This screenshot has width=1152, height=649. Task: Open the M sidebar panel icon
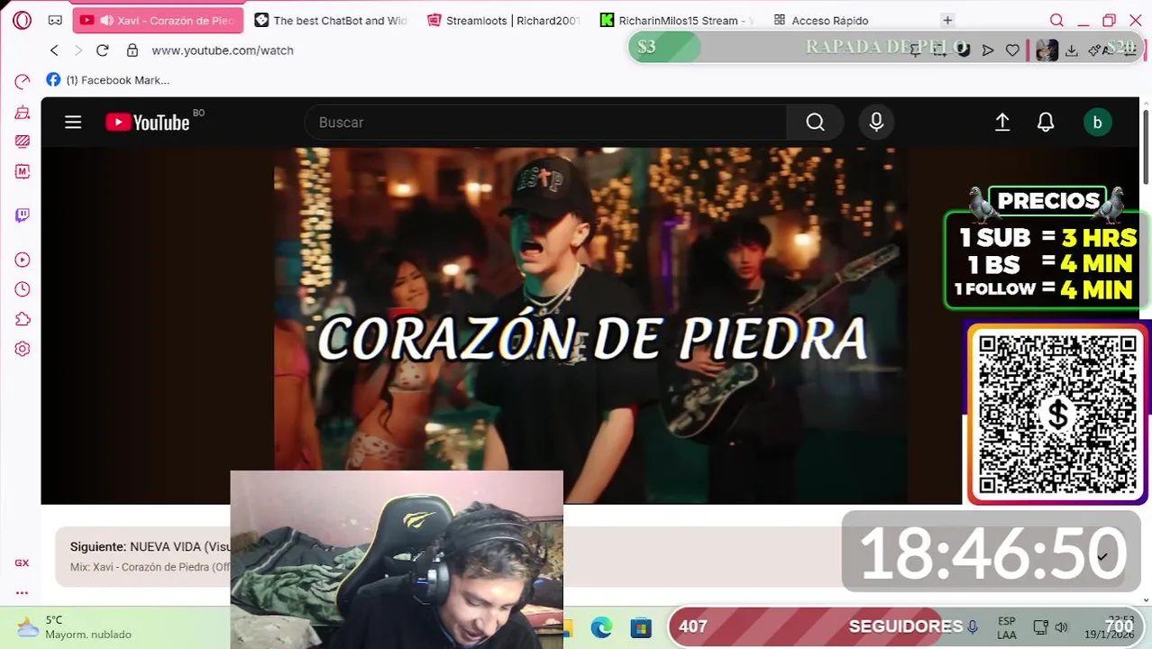tap(23, 171)
